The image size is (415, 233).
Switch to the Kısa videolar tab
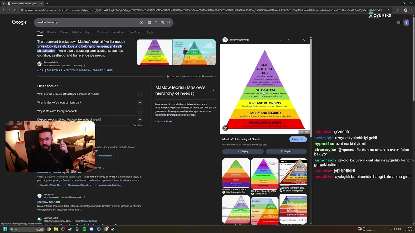118,32
